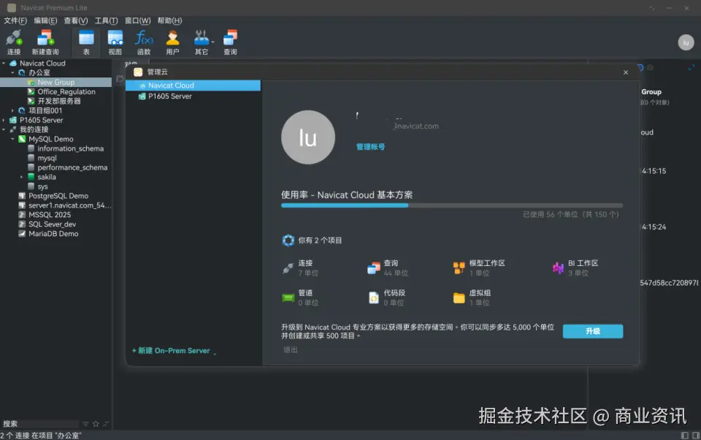Select the Function (fx) toolbar icon

coord(144,42)
